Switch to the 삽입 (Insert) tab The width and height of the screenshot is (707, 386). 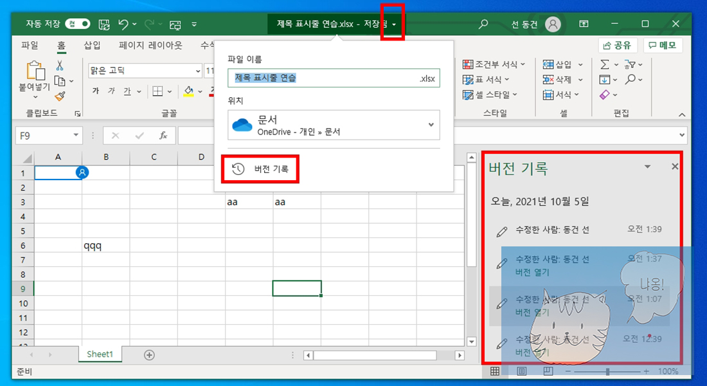92,45
